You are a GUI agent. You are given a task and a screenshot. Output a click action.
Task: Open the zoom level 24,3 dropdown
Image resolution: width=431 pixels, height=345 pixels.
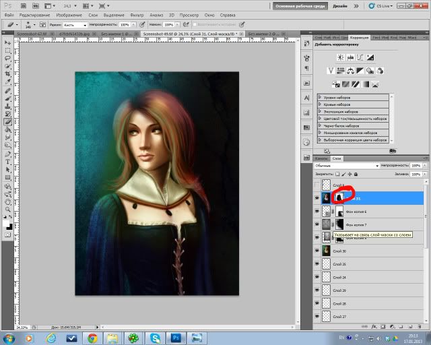coord(75,6)
